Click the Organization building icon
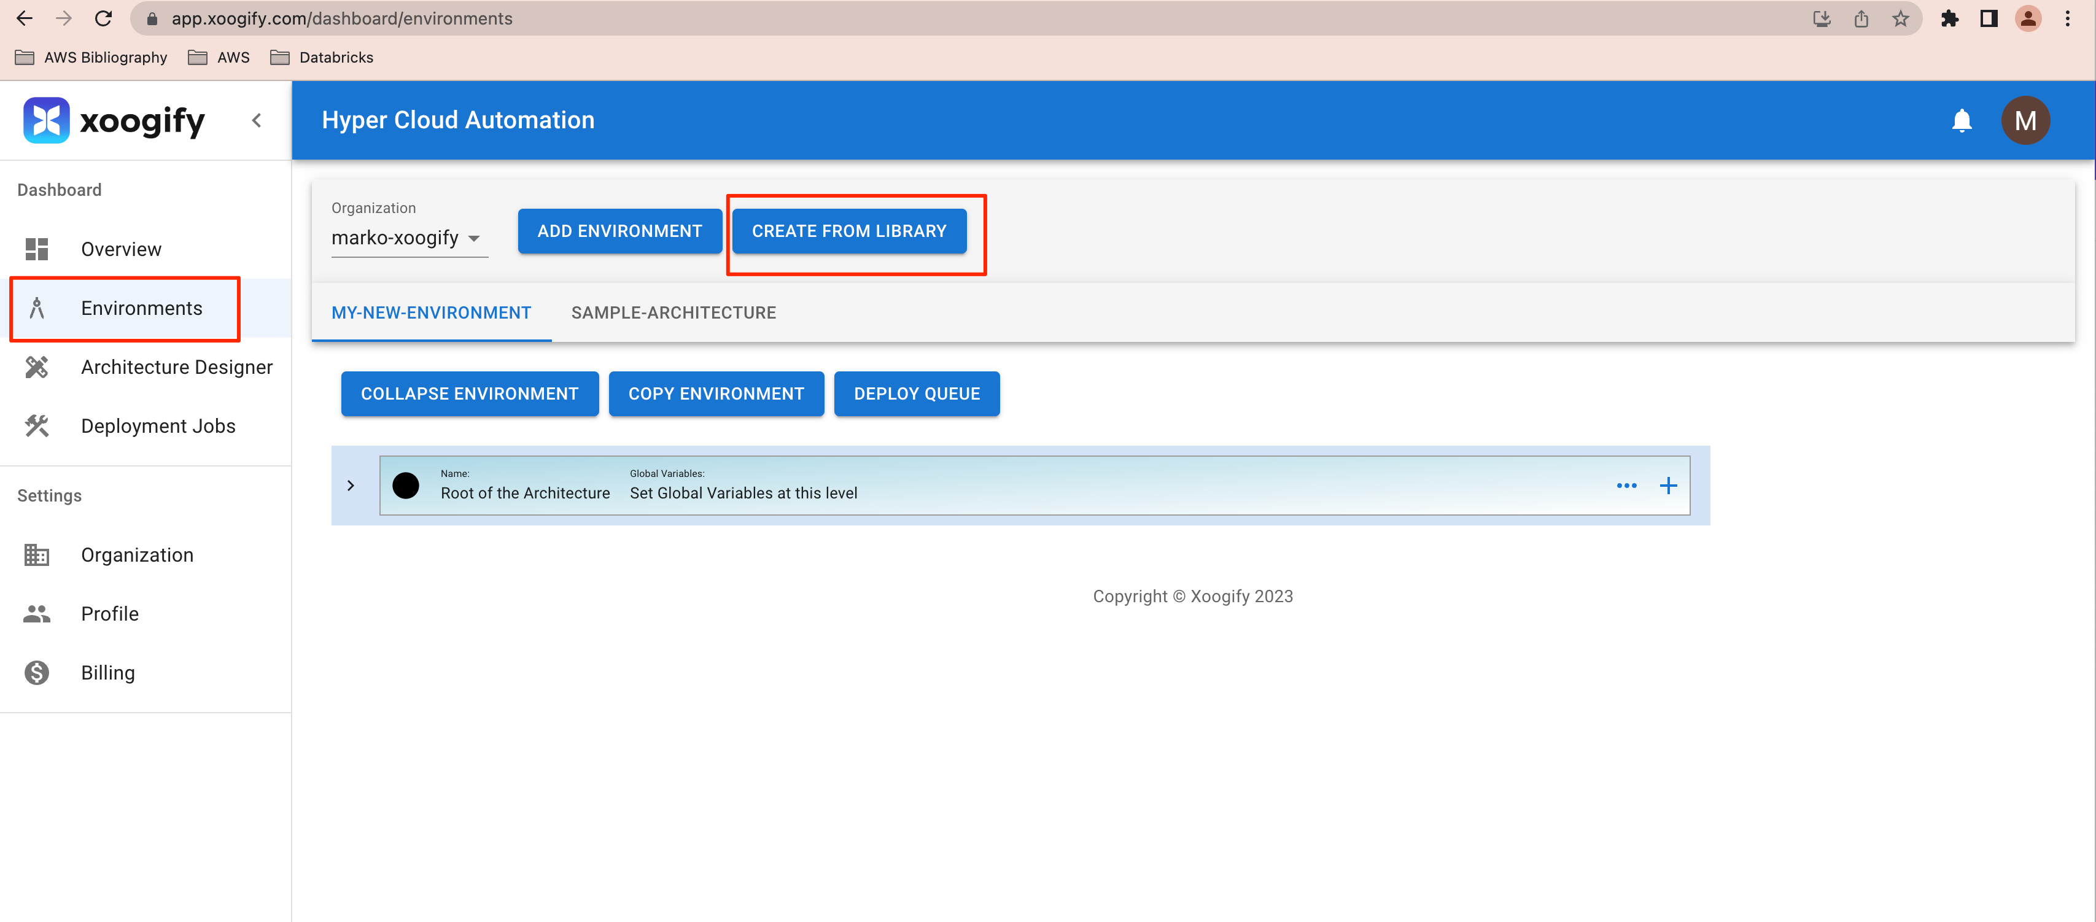 [x=37, y=555]
